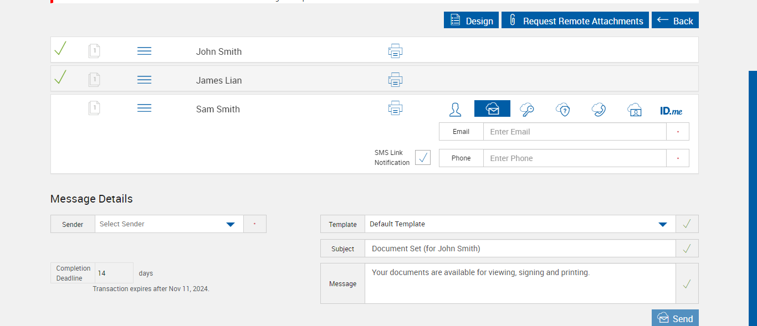757x326 pixels.
Task: Pick the cloud phone authentication icon
Action: pyautogui.click(x=599, y=109)
